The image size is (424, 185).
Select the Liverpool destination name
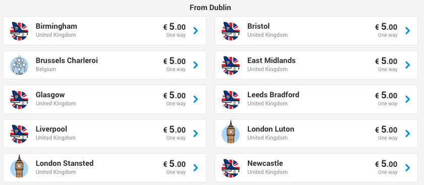(51, 129)
